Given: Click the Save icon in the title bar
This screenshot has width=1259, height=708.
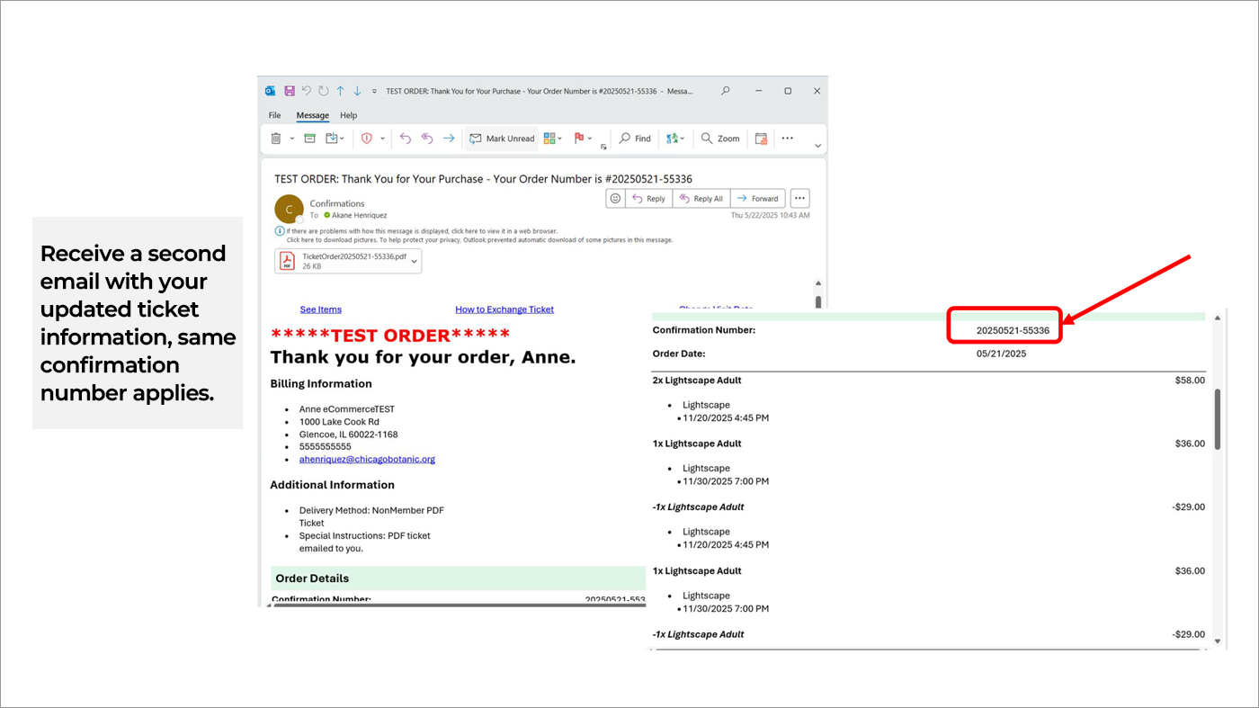Looking at the screenshot, I should coord(290,91).
